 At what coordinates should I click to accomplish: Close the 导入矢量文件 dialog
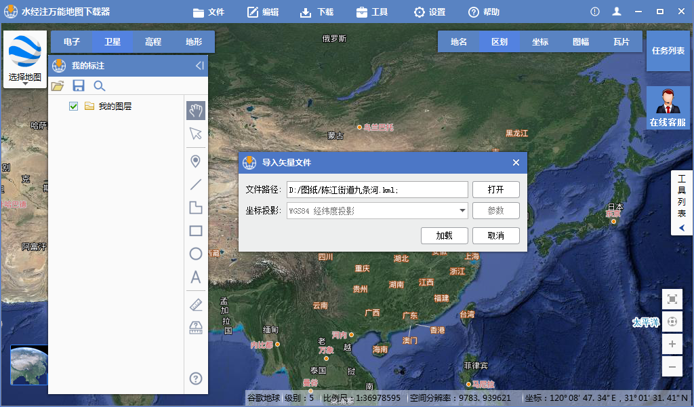[516, 163]
